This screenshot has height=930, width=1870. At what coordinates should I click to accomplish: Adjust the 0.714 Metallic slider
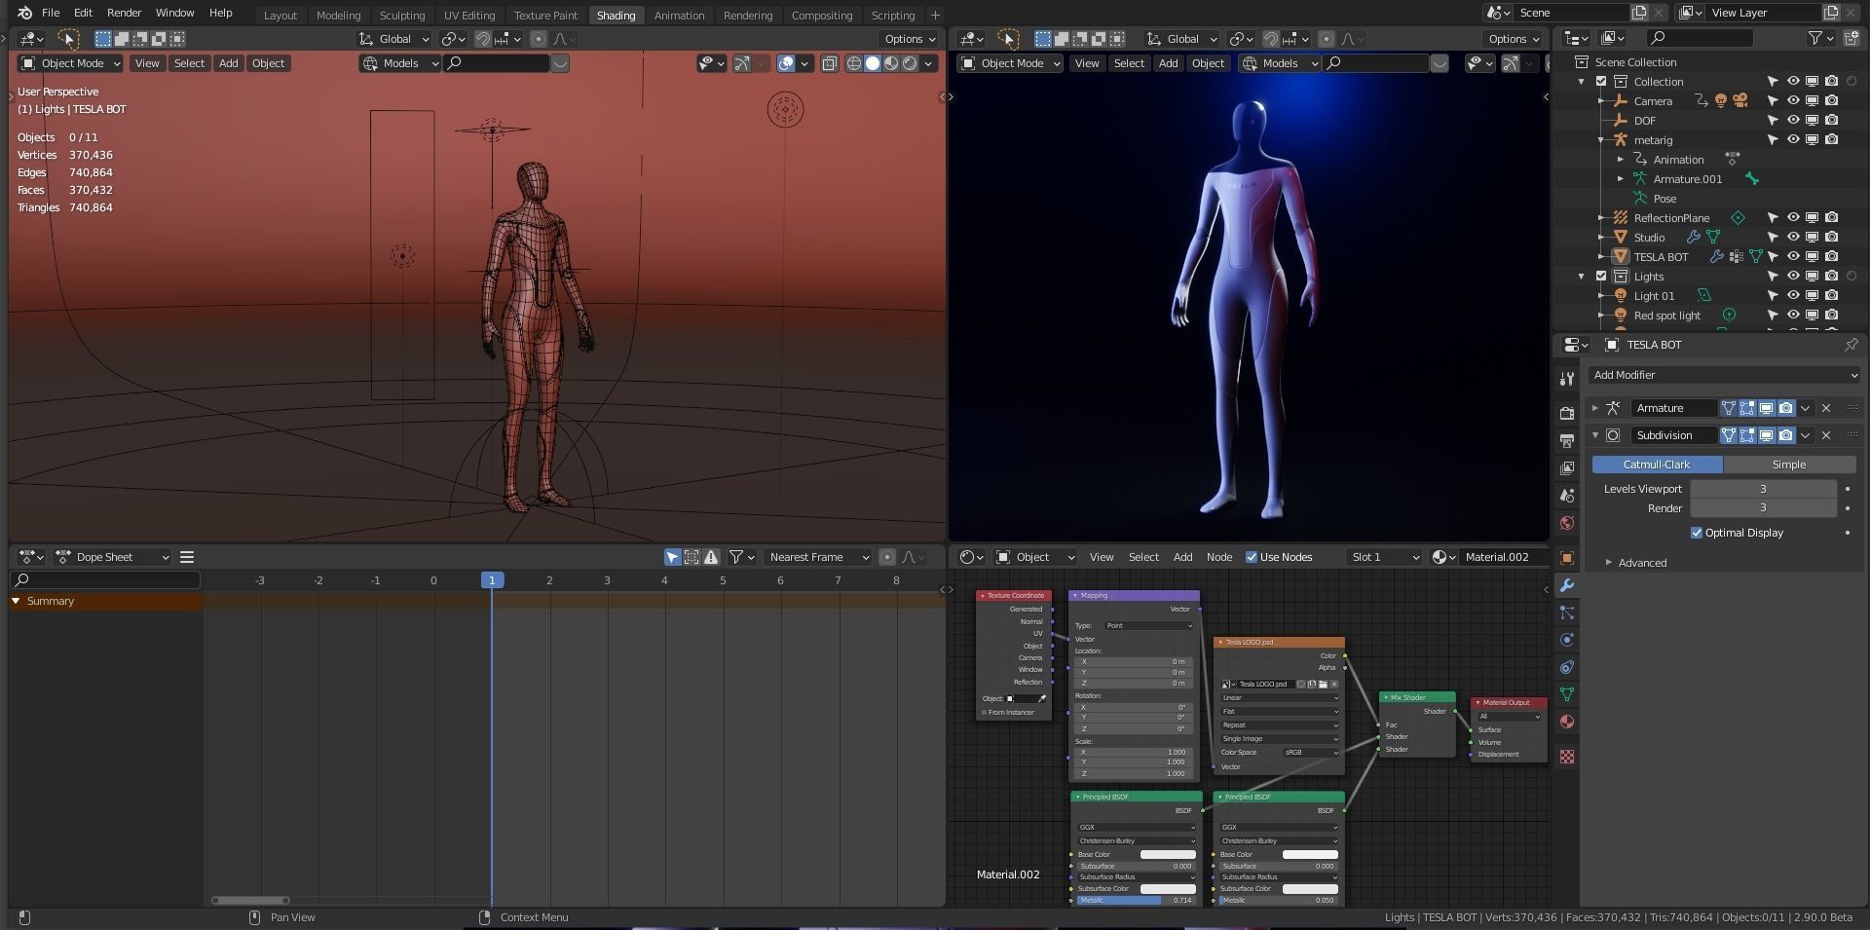[1136, 900]
